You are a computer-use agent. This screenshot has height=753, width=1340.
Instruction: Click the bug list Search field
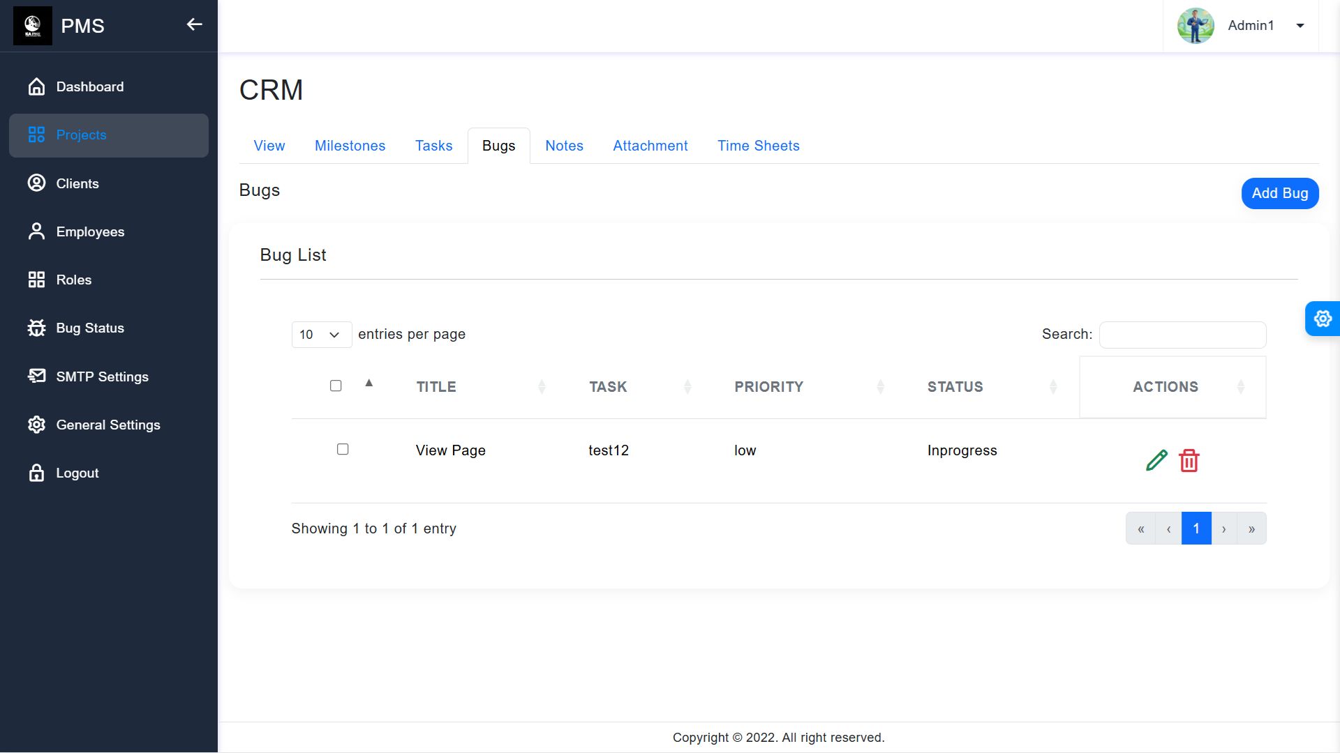click(1182, 335)
